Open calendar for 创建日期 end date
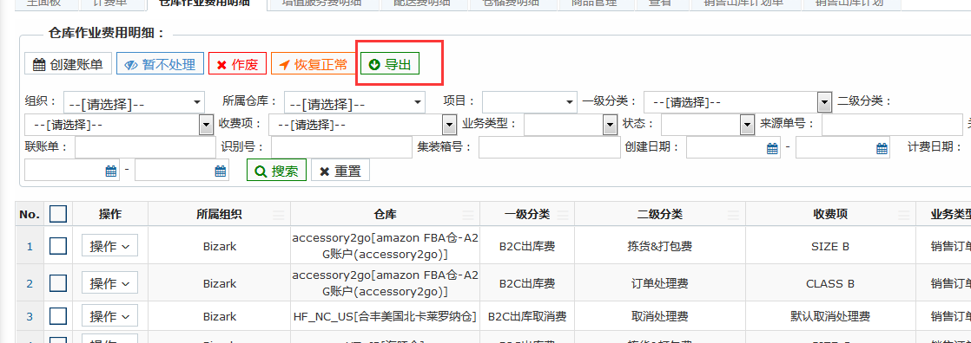This screenshot has height=343, width=971. tap(882, 148)
